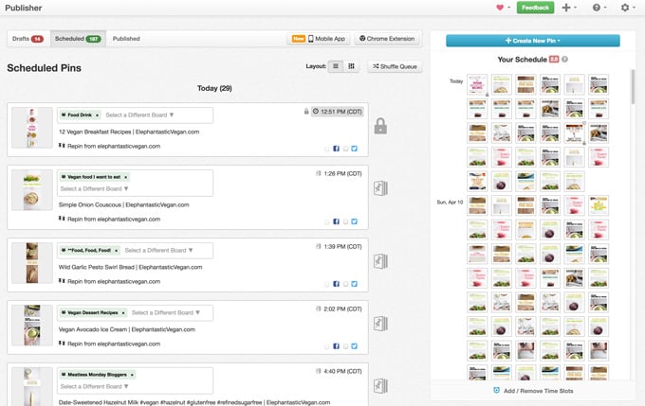Open the Simple Onion Couscous pin thumbnail
The image size is (645, 406).
(x=32, y=190)
